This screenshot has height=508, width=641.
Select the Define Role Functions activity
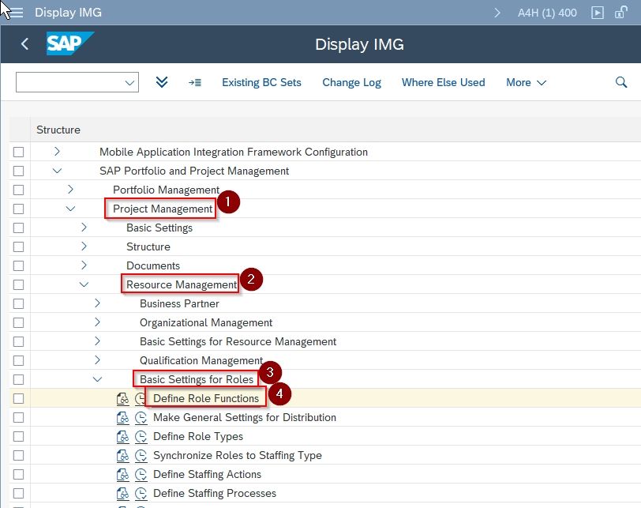(x=206, y=398)
